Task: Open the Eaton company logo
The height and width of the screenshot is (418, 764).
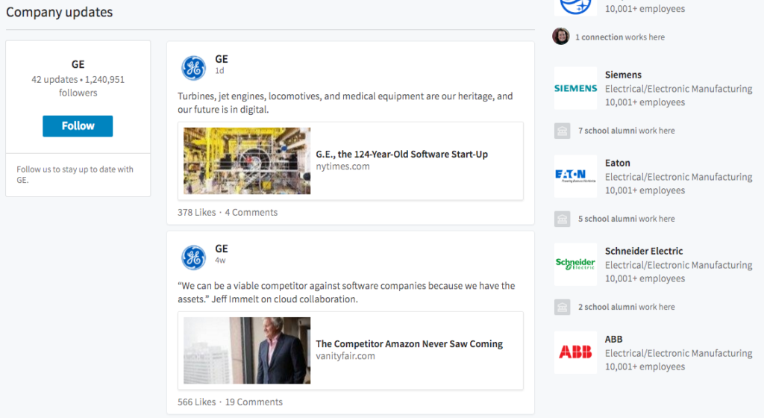Action: [x=575, y=176]
